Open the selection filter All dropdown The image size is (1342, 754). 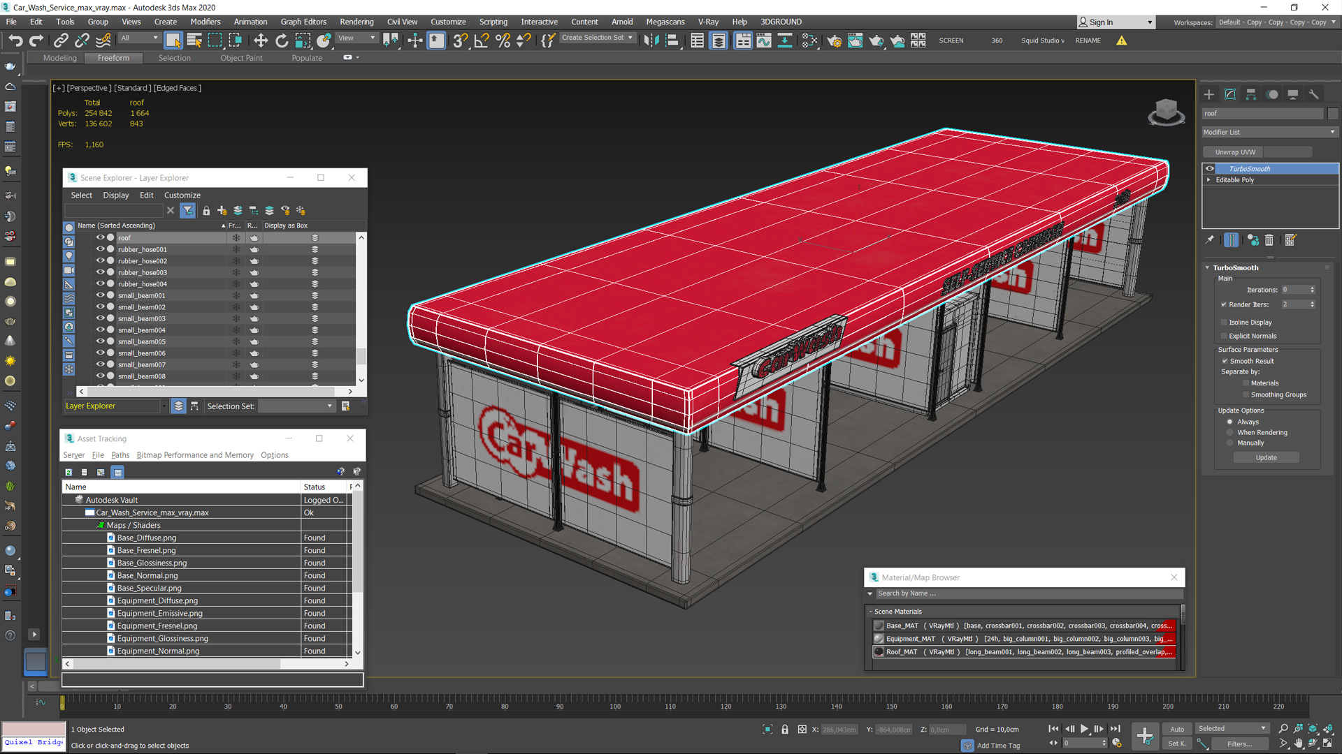(x=139, y=38)
